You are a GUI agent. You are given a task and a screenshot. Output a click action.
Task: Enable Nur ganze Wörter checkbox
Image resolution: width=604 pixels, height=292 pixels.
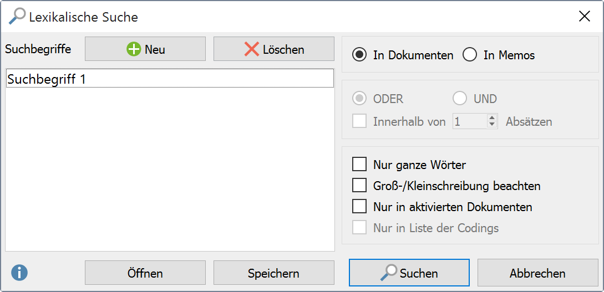[x=359, y=165]
